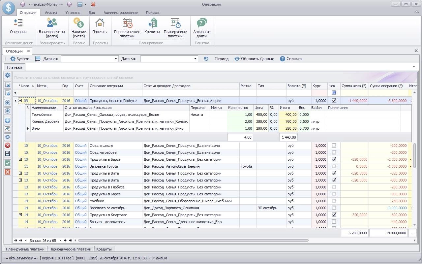The height and width of the screenshot is (264, 422).
Task: Open Архивные долги icon
Action: tap(202, 28)
